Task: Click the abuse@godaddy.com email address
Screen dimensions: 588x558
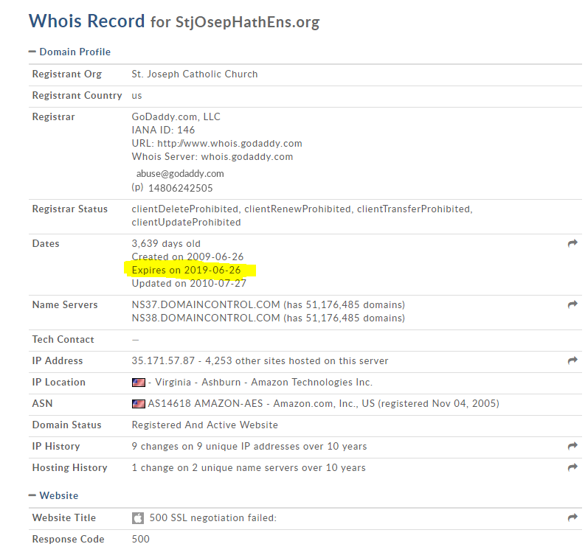Action: click(x=180, y=174)
